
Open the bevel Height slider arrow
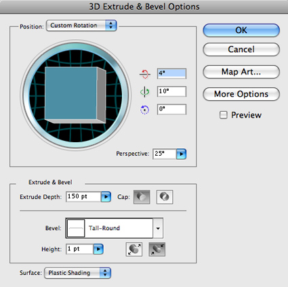98,249
